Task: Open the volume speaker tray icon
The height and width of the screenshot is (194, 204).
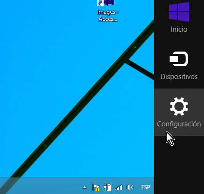Action: 130,187
